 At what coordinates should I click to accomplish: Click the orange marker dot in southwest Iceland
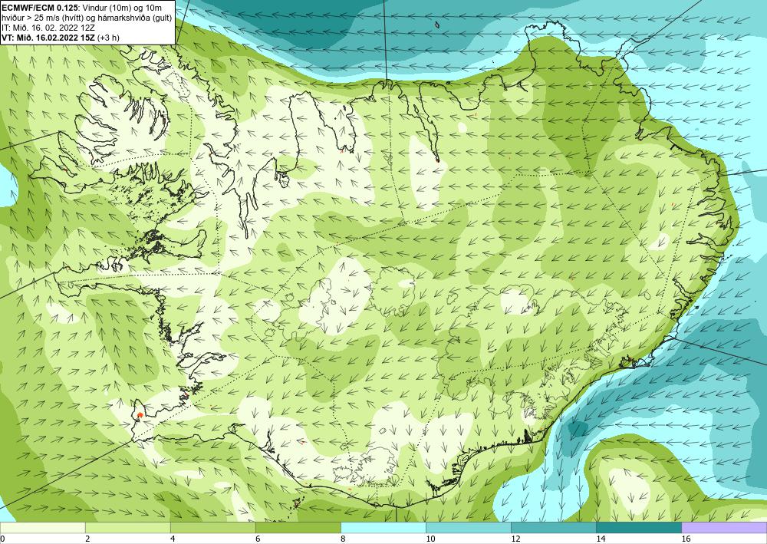coord(140,415)
